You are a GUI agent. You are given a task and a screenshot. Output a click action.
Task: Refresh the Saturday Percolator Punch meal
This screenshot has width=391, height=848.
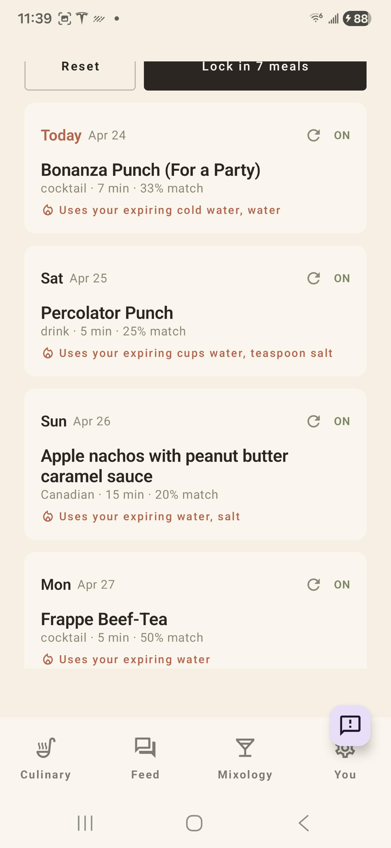[314, 278]
